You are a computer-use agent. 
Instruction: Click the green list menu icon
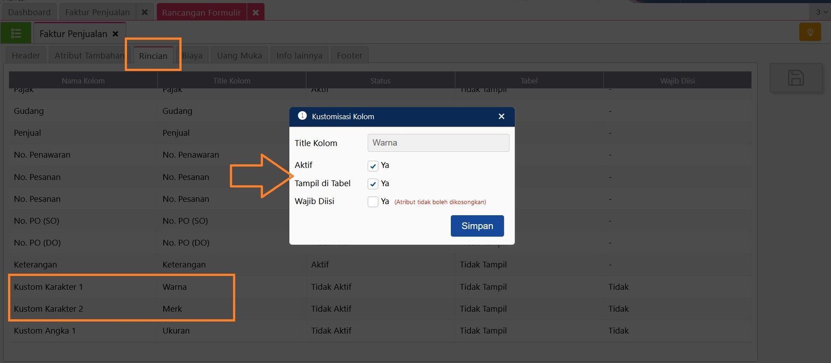pyautogui.click(x=16, y=34)
